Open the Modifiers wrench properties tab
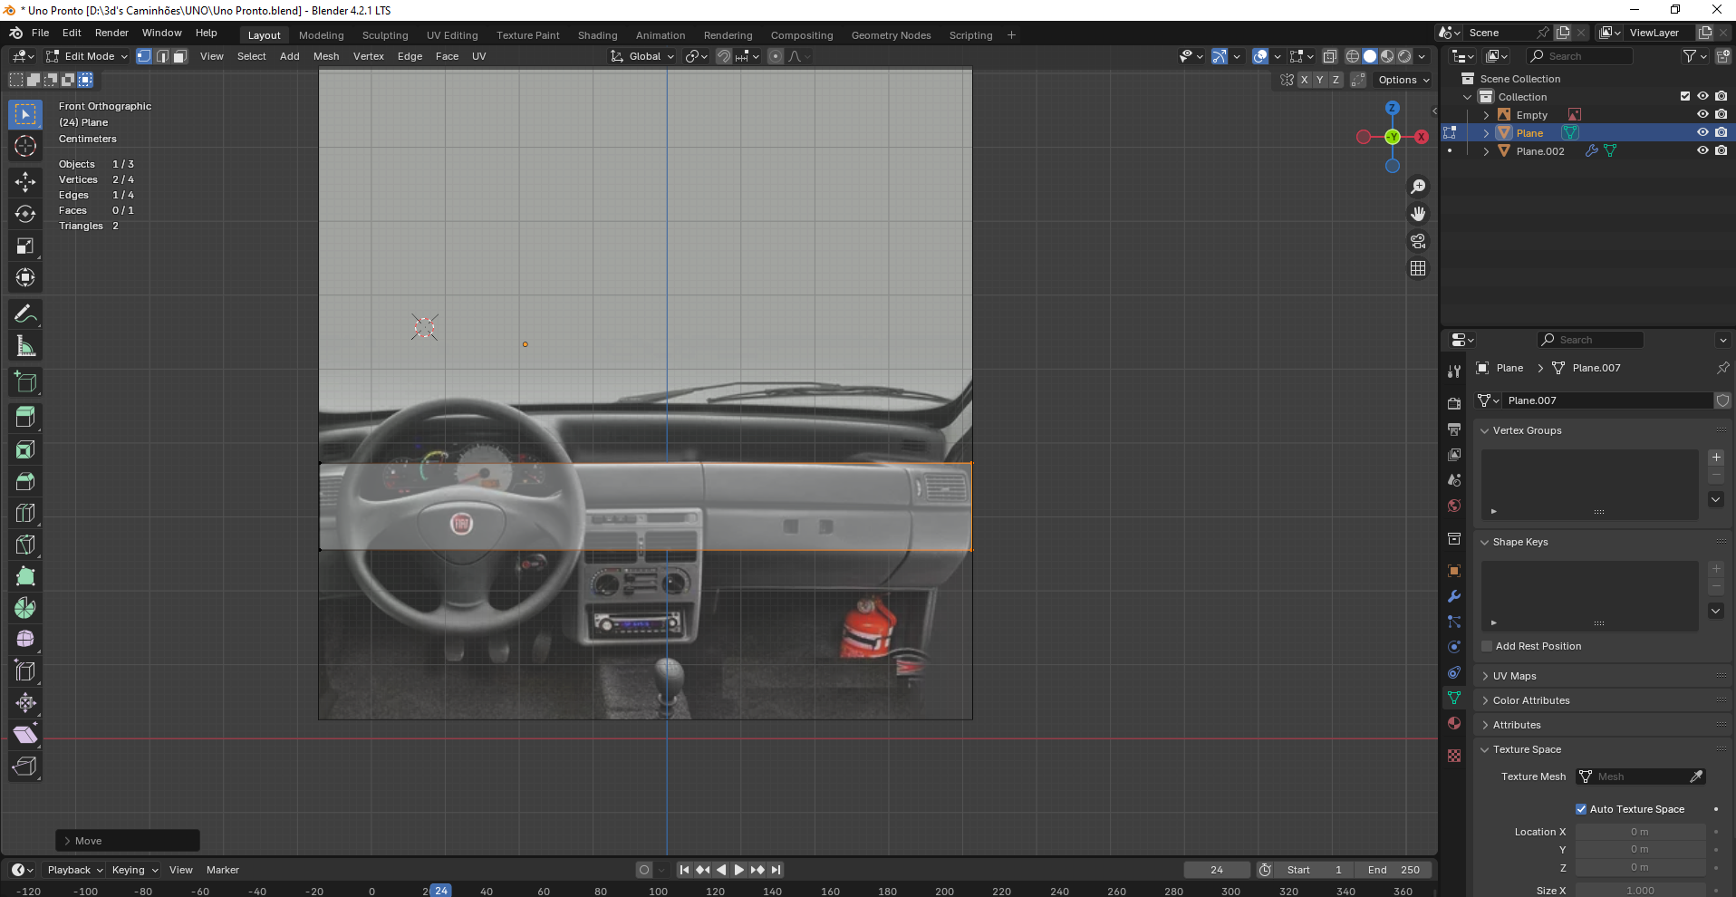Viewport: 1736px width, 897px height. tap(1454, 596)
